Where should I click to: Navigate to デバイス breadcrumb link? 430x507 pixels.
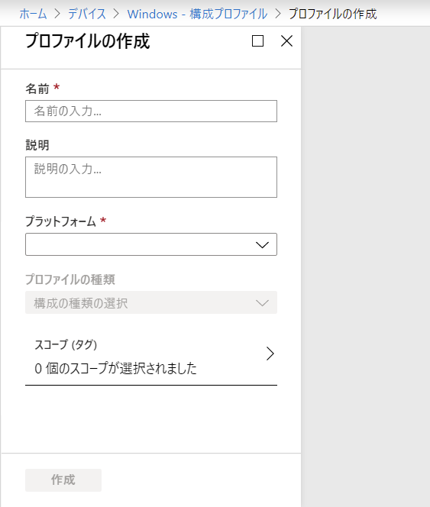pos(87,14)
